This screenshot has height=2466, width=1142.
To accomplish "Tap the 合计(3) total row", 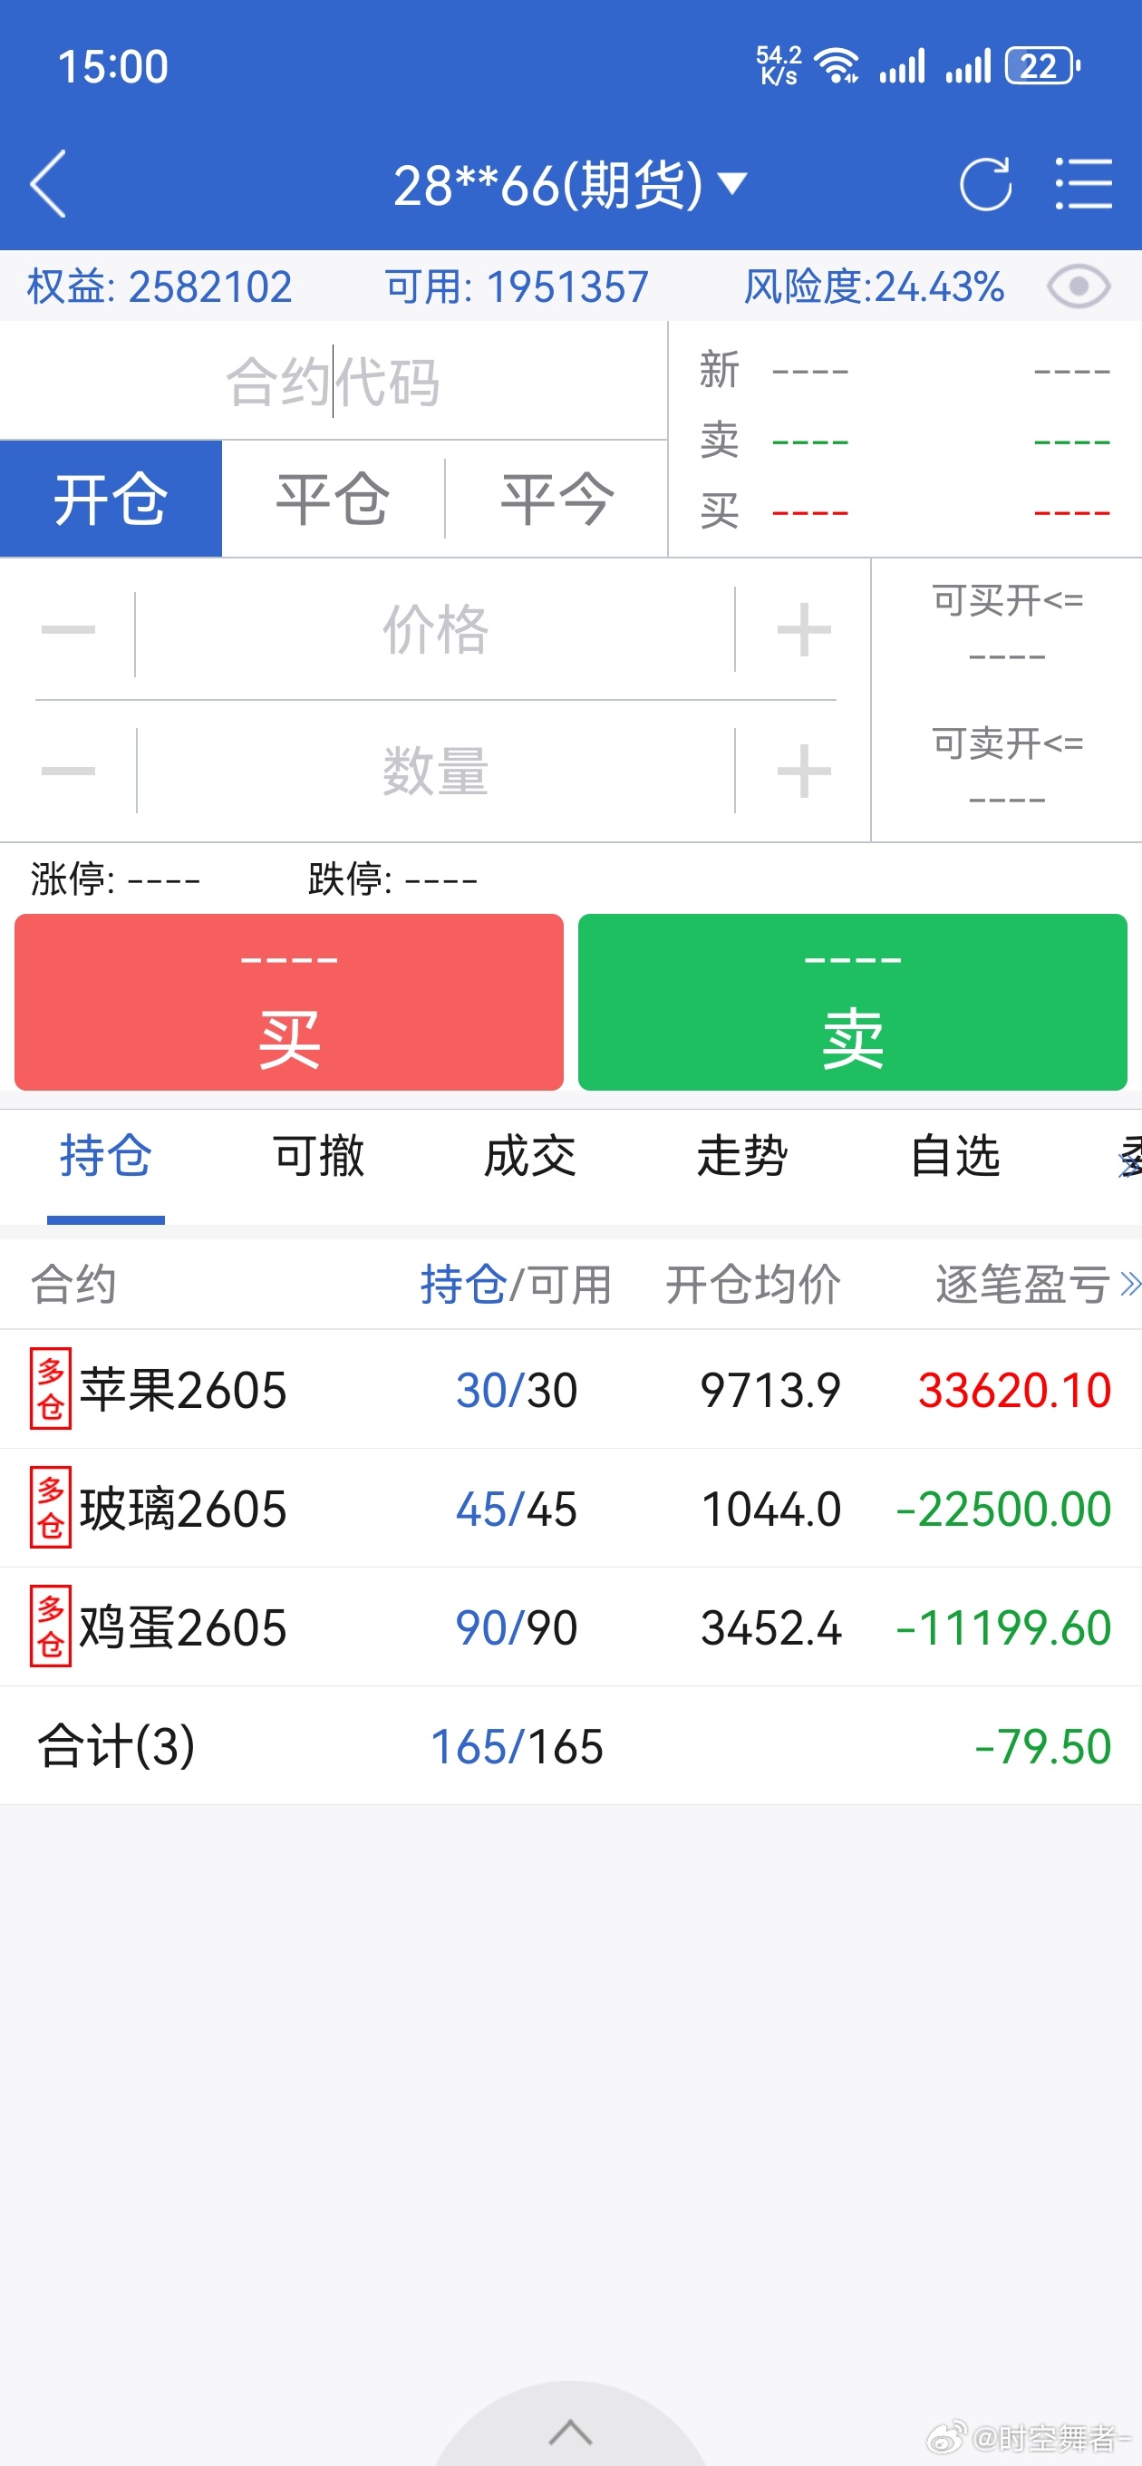I will pos(570,1746).
